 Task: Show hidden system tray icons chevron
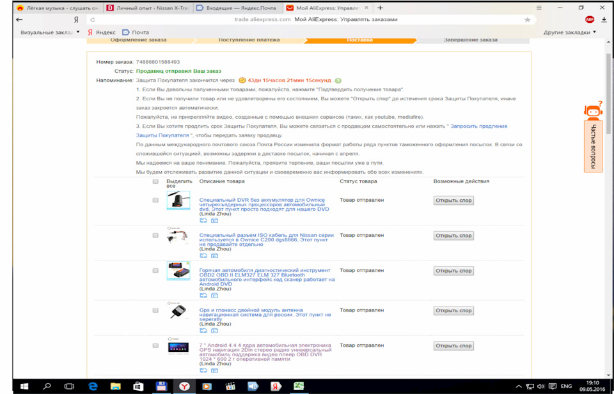coord(519,386)
